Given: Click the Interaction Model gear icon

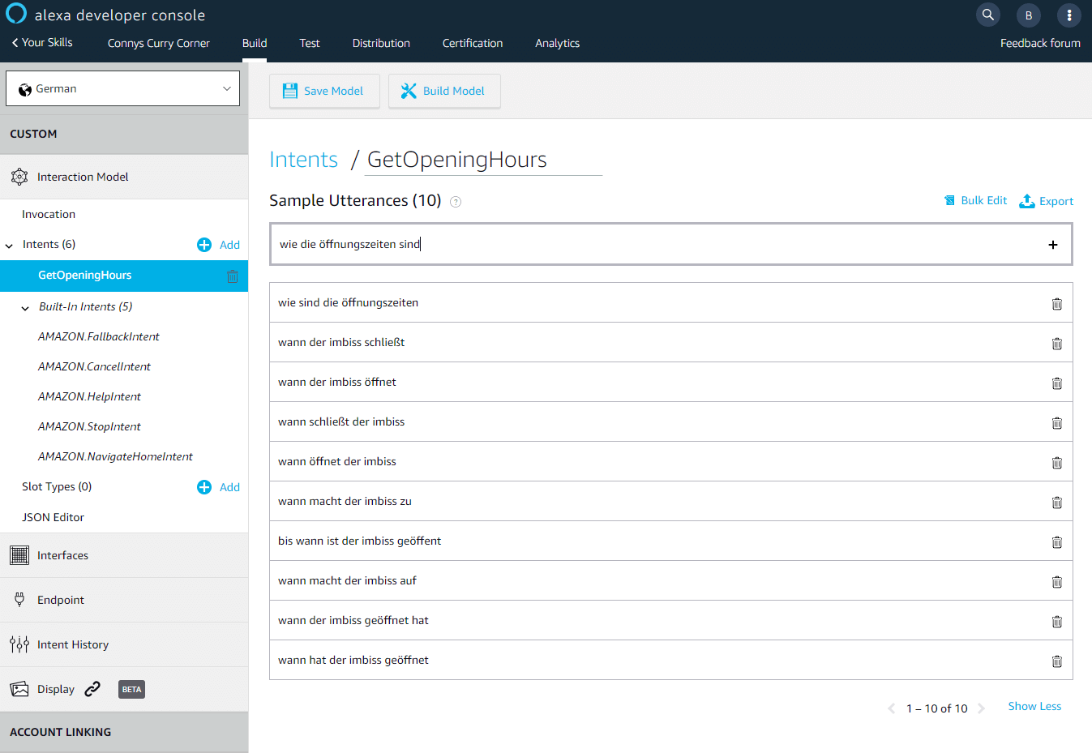Looking at the screenshot, I should [19, 177].
